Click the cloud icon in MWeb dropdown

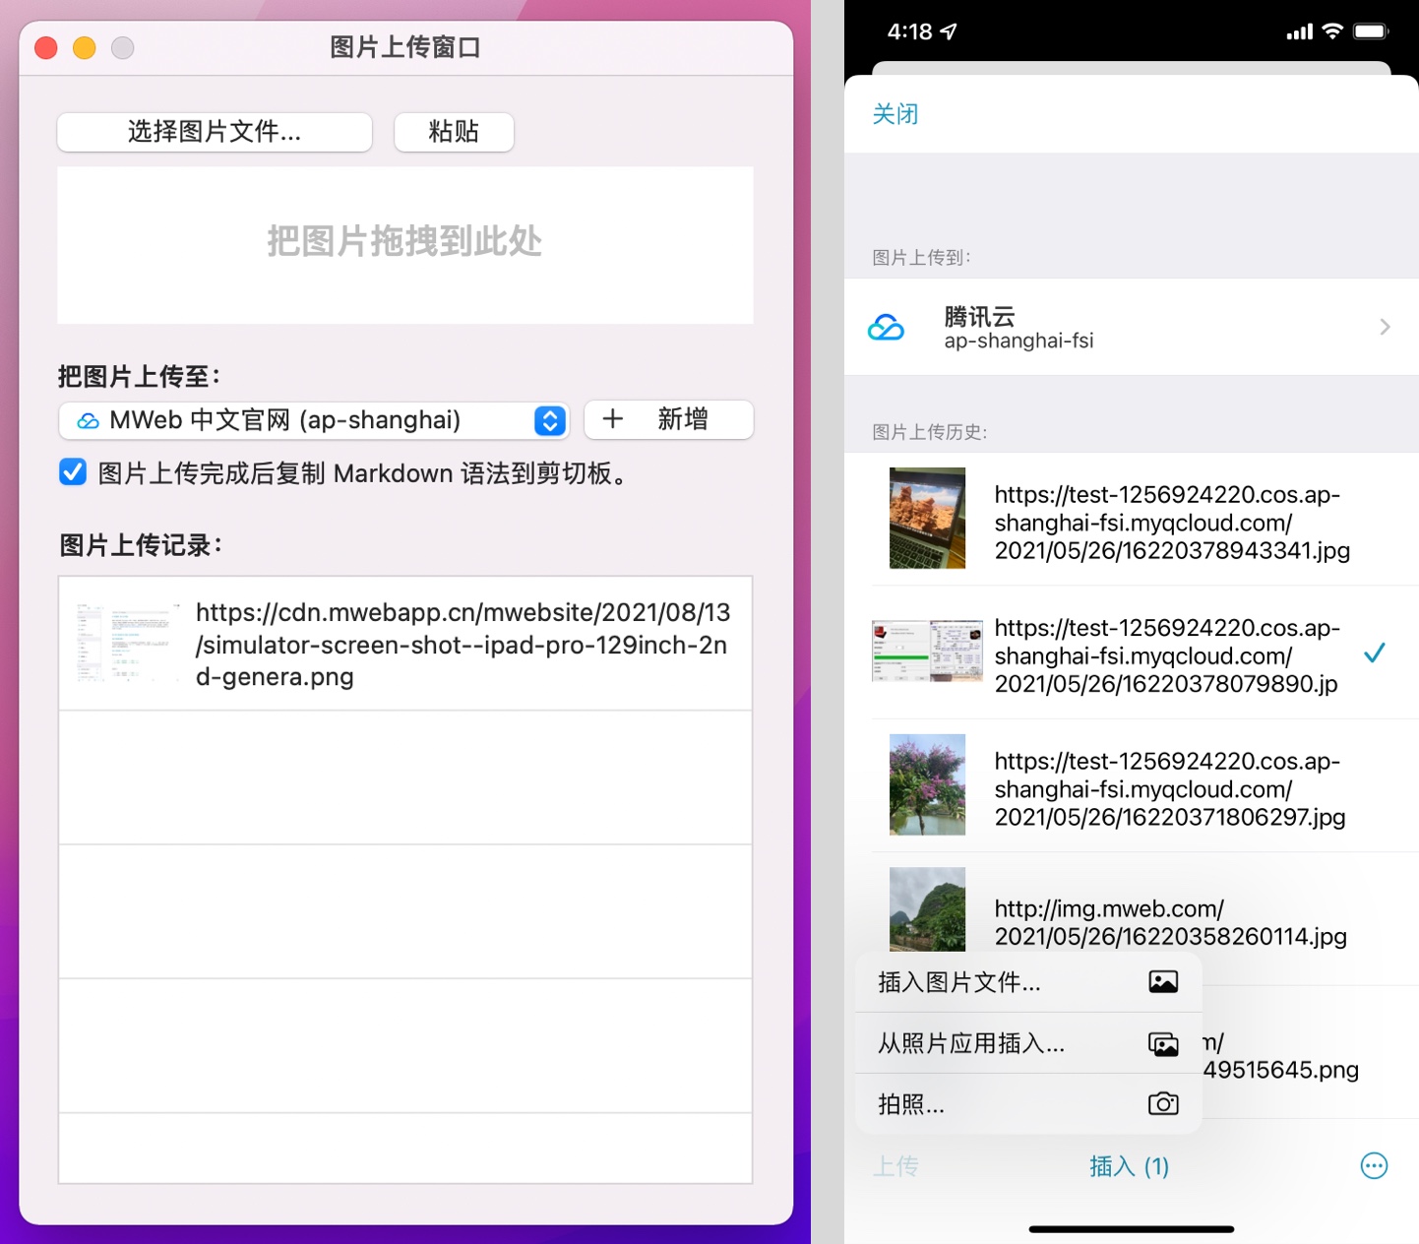coord(89,421)
